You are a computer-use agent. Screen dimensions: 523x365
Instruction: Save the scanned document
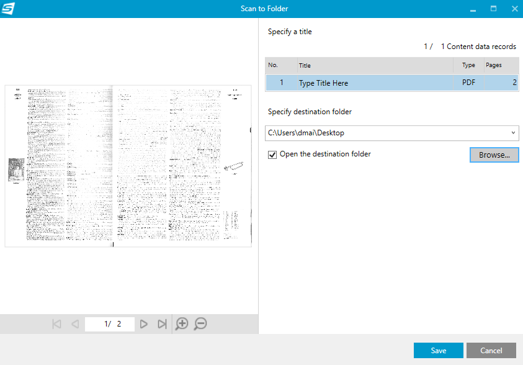(438, 351)
